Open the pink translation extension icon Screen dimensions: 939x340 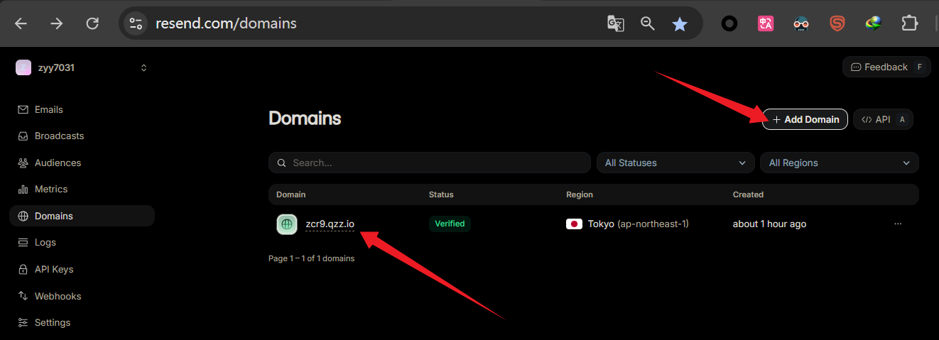tap(766, 23)
